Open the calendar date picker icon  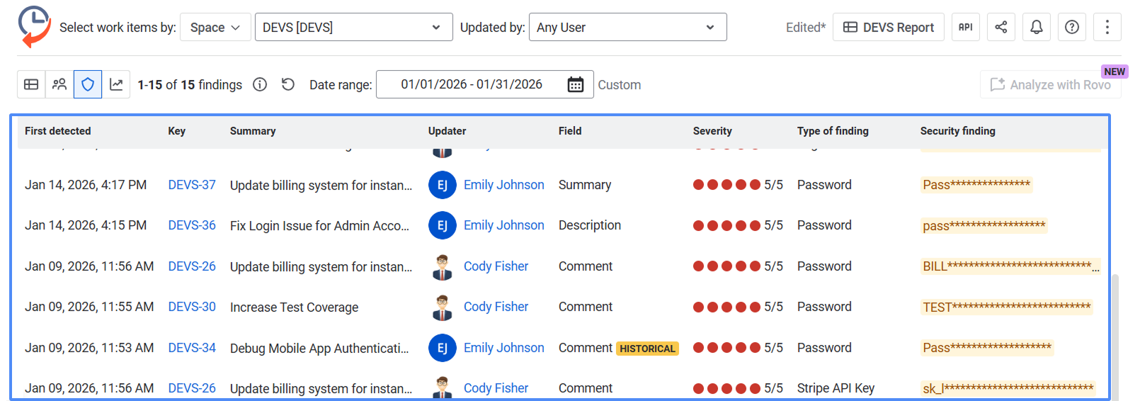pos(576,84)
